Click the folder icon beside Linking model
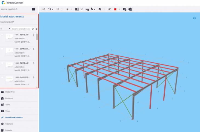This screenshot has height=132, width=200. (x=33, y=9)
